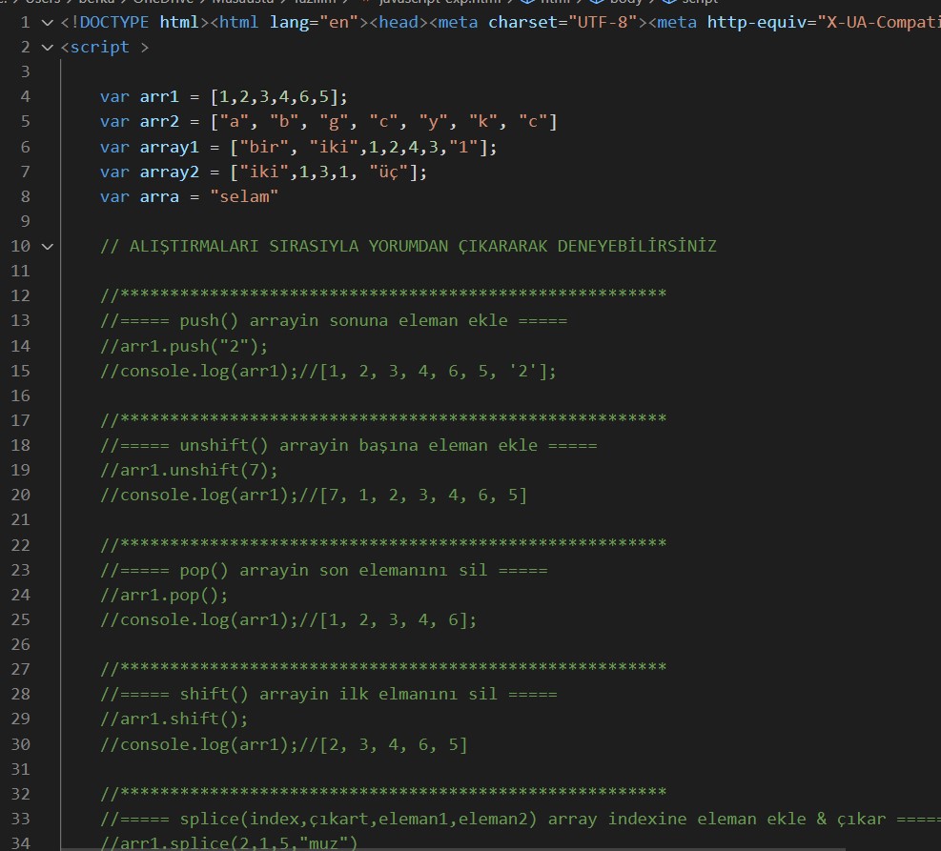Collapse the DOCTYPE fold chevron on line 1

pos(47,22)
